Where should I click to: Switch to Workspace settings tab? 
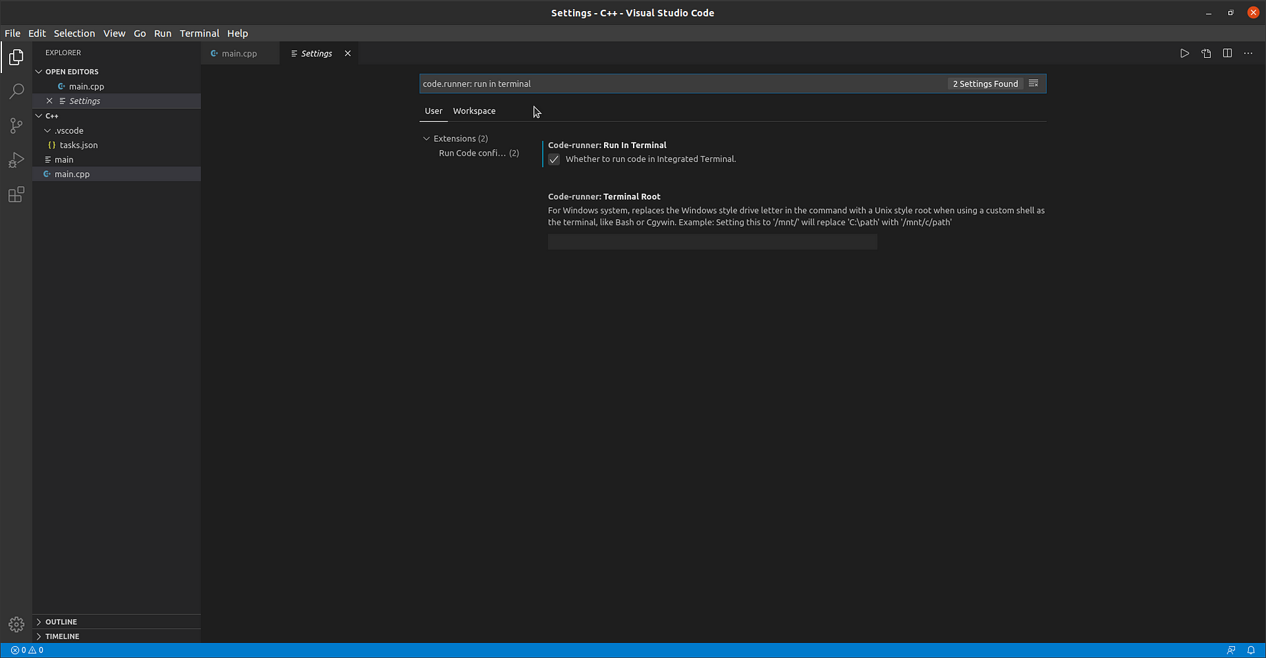[474, 111]
